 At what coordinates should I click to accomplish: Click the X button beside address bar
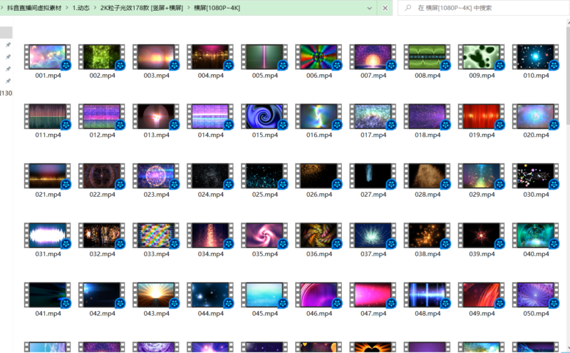click(385, 8)
